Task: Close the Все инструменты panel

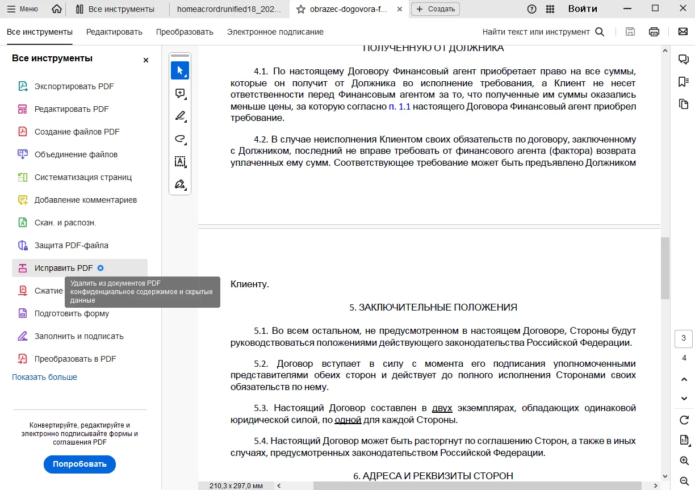Action: pos(146,60)
